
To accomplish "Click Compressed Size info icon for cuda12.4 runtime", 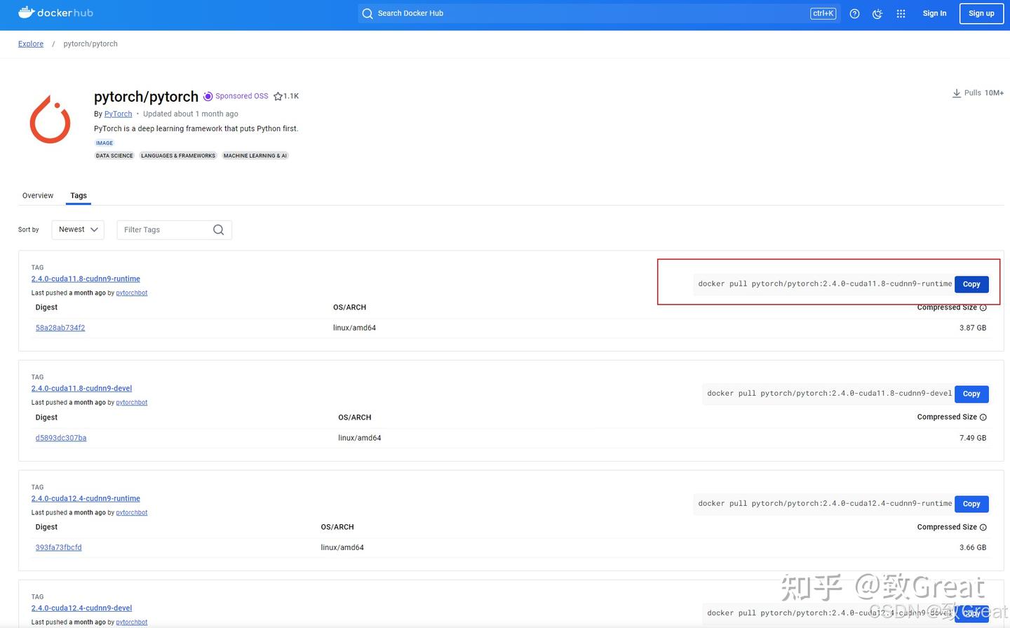I will tap(983, 528).
